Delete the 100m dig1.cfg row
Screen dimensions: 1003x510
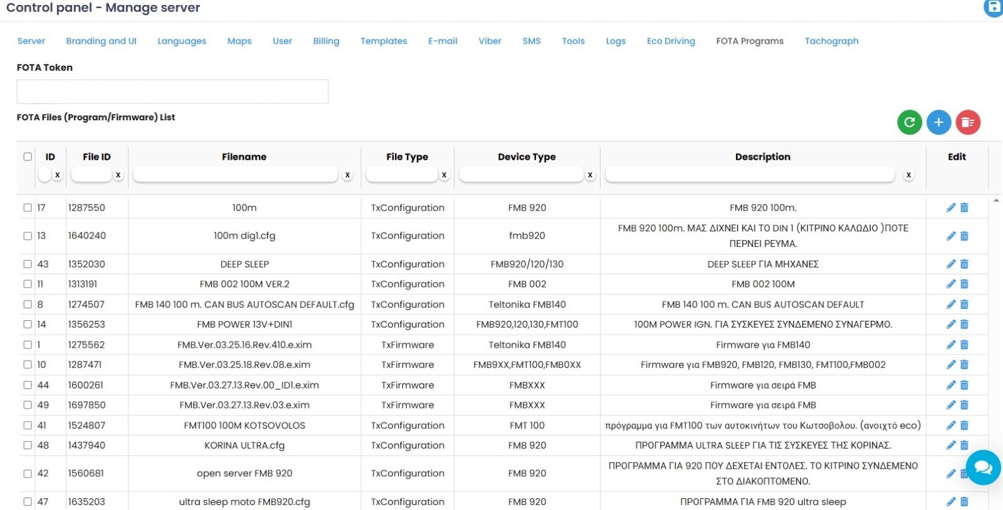pyautogui.click(x=964, y=236)
